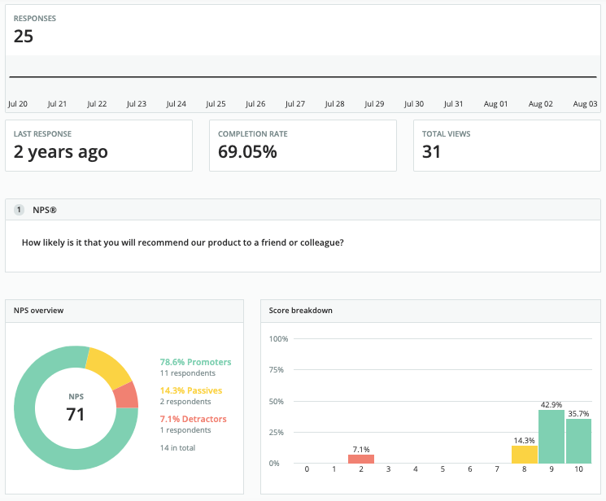The height and width of the screenshot is (501, 606).
Task: Click the red bar for score 2
Action: click(361, 459)
